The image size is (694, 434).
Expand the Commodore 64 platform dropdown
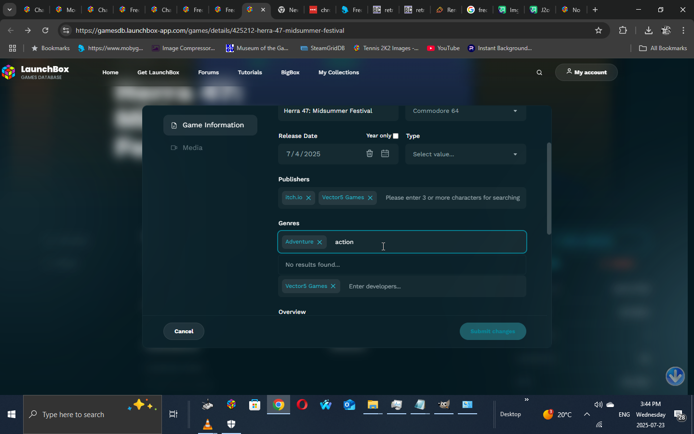(466, 111)
